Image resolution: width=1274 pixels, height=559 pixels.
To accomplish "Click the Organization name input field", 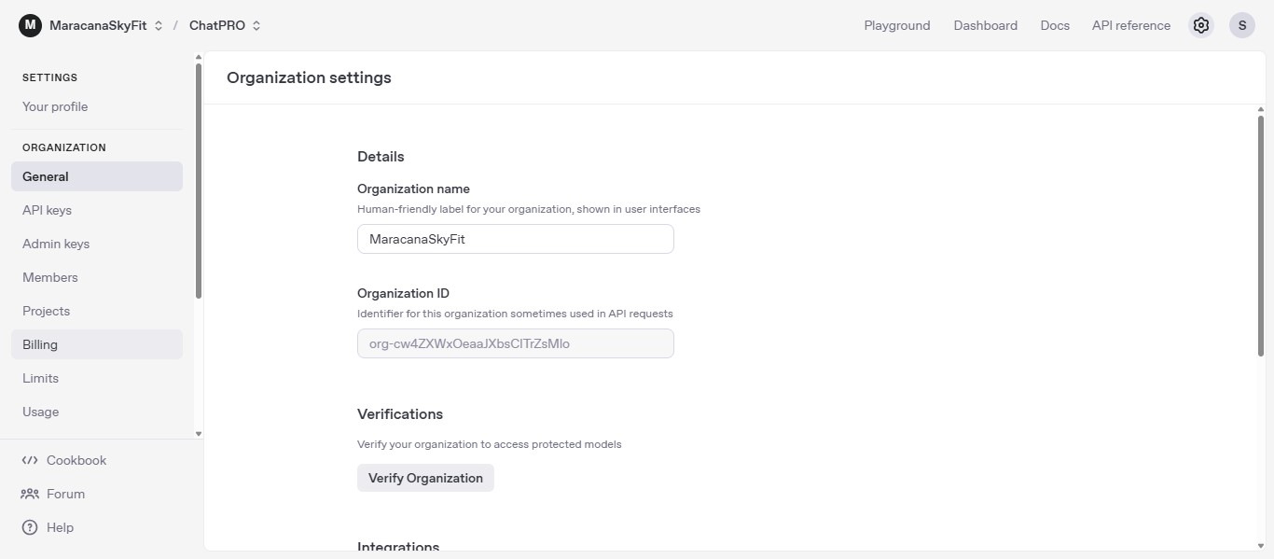I will click(x=516, y=239).
